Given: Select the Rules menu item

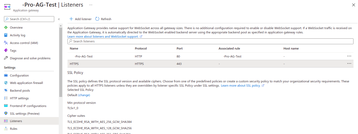Looking at the screenshot, I should click(14, 129).
